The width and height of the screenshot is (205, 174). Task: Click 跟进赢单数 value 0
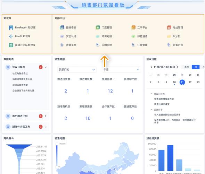click(x=132, y=118)
